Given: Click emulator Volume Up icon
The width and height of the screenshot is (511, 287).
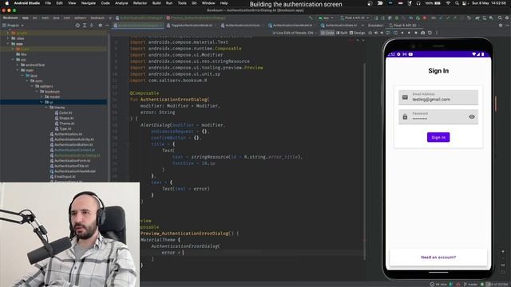Looking at the screenshot, I should pos(376,33).
